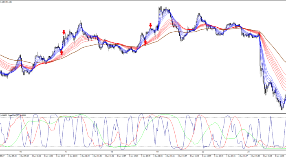Select the hour marker 19

pyautogui.click(x=157, y=152)
